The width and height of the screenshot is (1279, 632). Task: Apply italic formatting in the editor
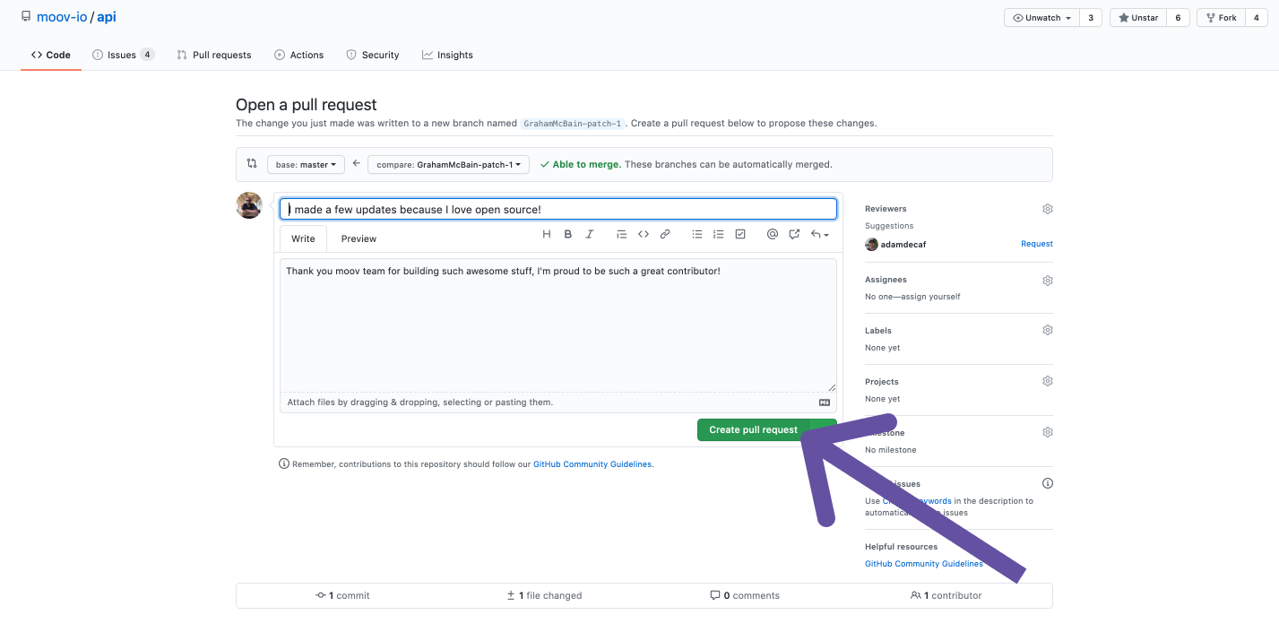590,234
